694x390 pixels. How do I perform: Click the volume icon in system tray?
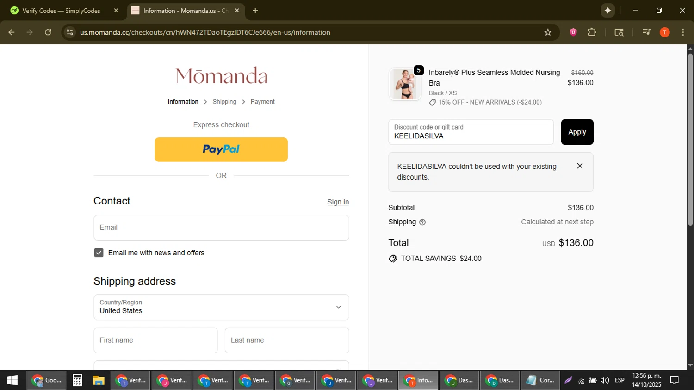tap(605, 380)
